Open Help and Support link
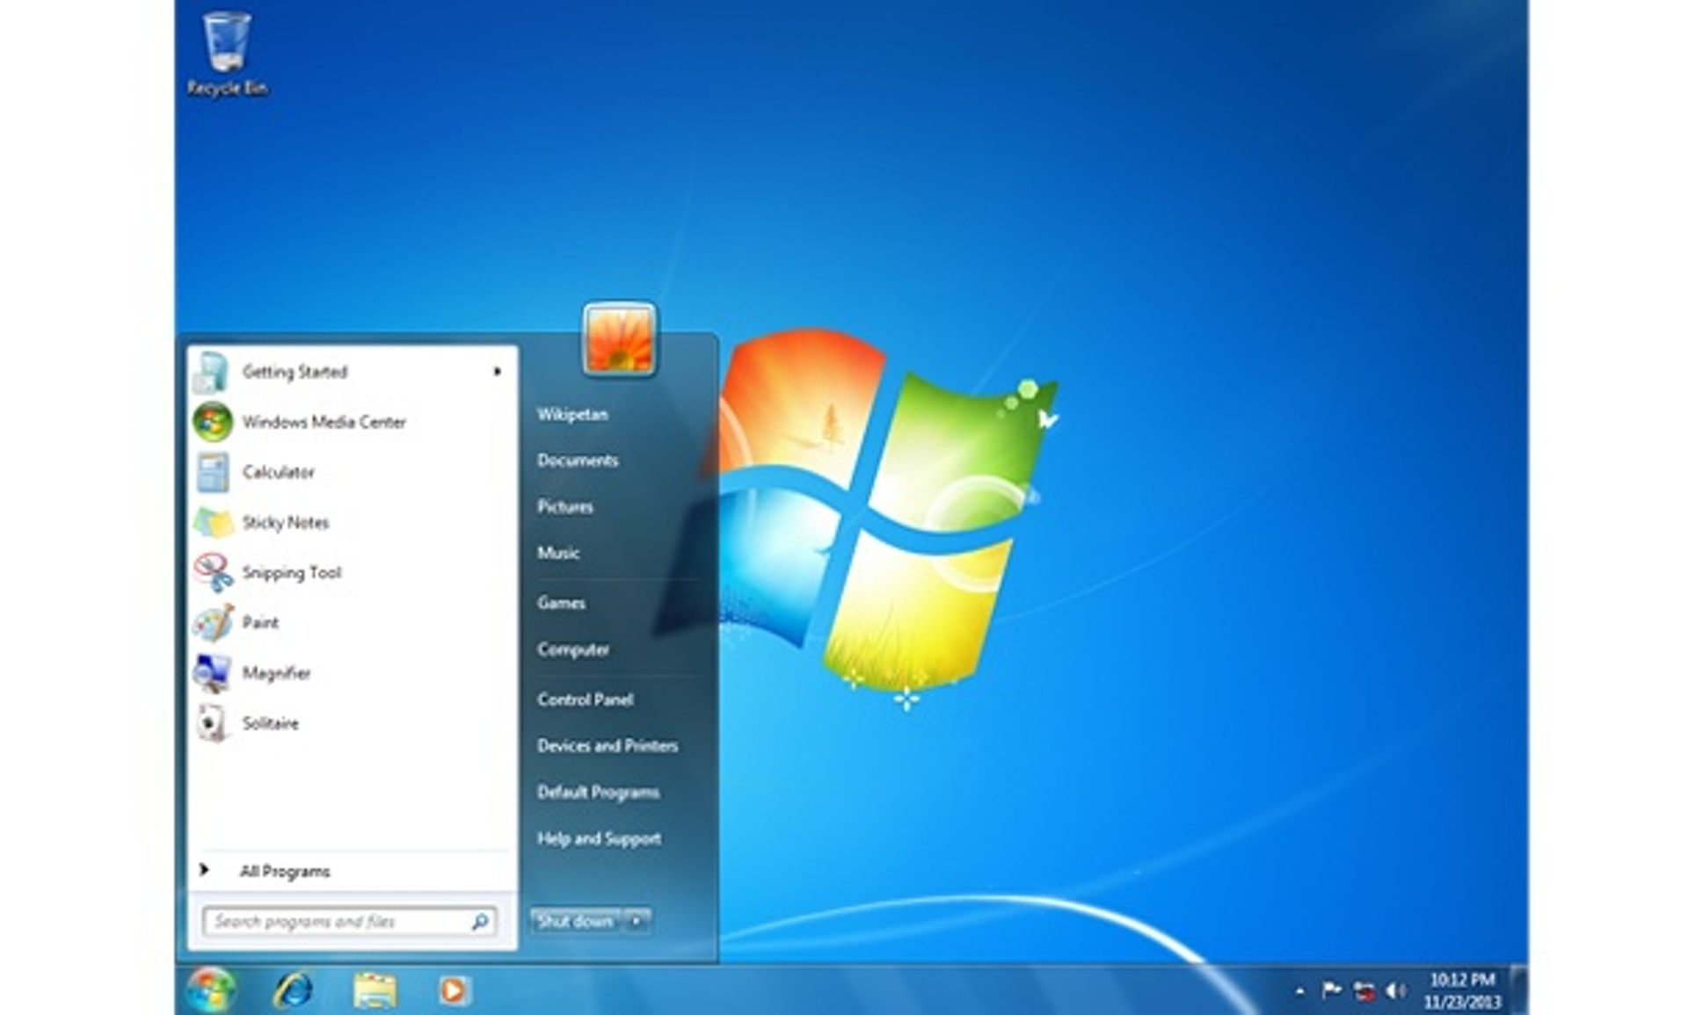Screen dimensions: 1688x1015 click(x=600, y=838)
